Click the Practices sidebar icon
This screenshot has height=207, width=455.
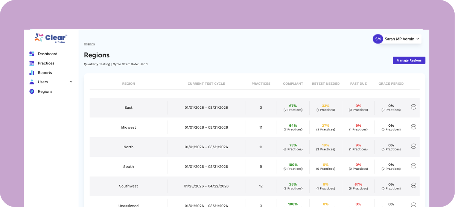[32, 63]
